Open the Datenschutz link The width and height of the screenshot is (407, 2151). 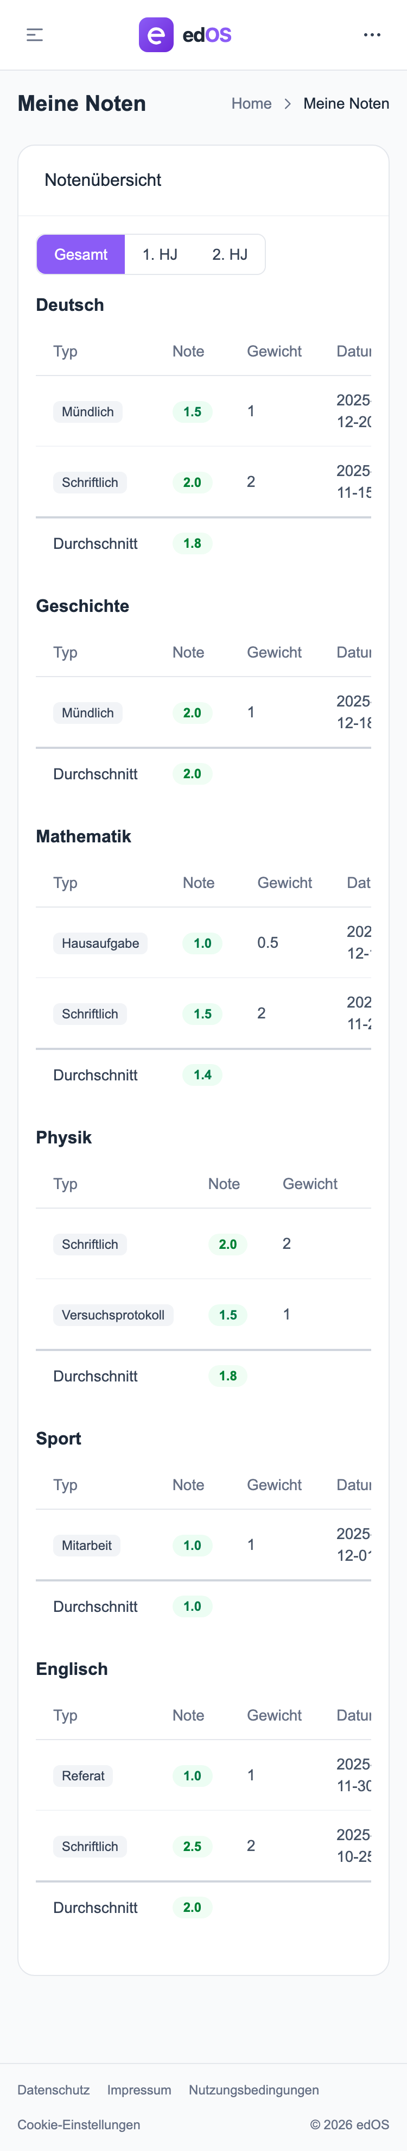click(x=53, y=2089)
